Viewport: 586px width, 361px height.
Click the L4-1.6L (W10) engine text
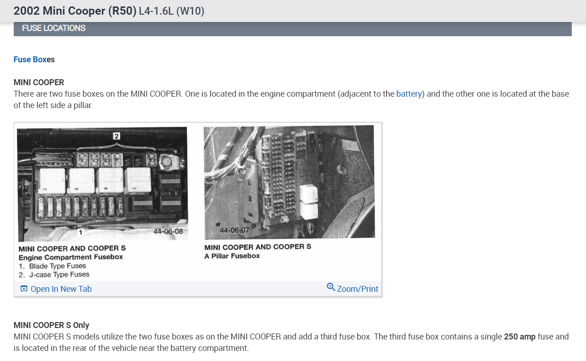click(171, 11)
